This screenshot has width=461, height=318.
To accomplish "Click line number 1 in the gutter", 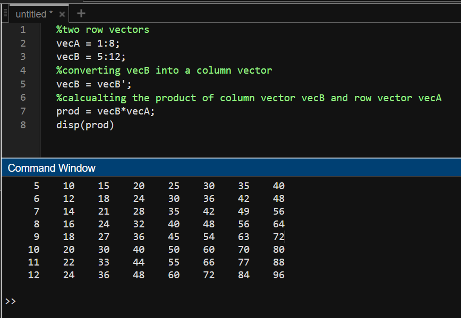I will (x=23, y=30).
